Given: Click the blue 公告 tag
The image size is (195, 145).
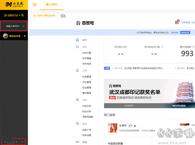Looking at the screenshot, I should pyautogui.click(x=107, y=68).
